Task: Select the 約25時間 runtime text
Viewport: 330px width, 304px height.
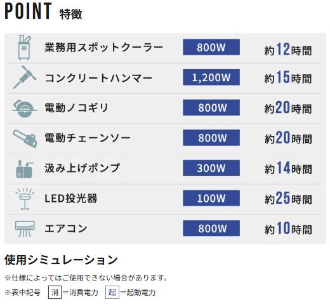Action: point(288,198)
